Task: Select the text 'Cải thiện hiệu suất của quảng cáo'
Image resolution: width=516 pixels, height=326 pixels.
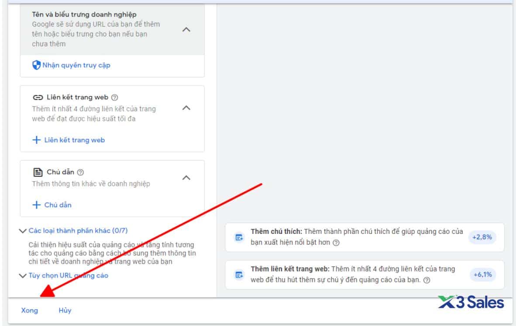Action: (82, 245)
